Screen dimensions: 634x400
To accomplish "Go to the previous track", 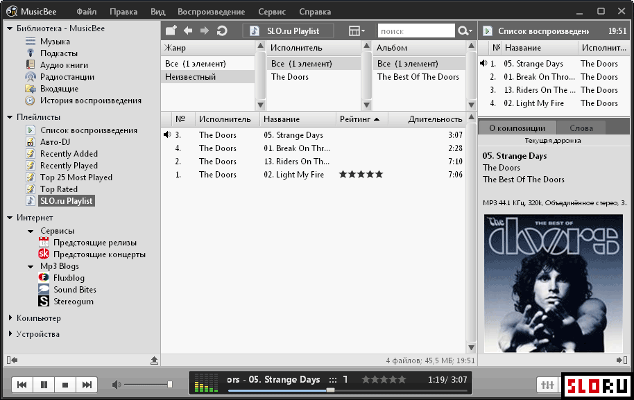I will 22,385.
